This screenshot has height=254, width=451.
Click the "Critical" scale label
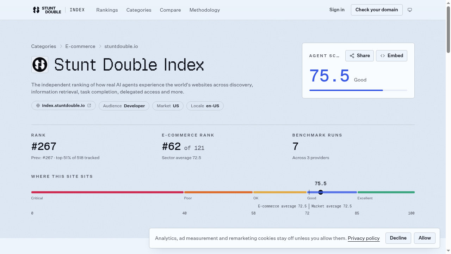click(x=37, y=198)
